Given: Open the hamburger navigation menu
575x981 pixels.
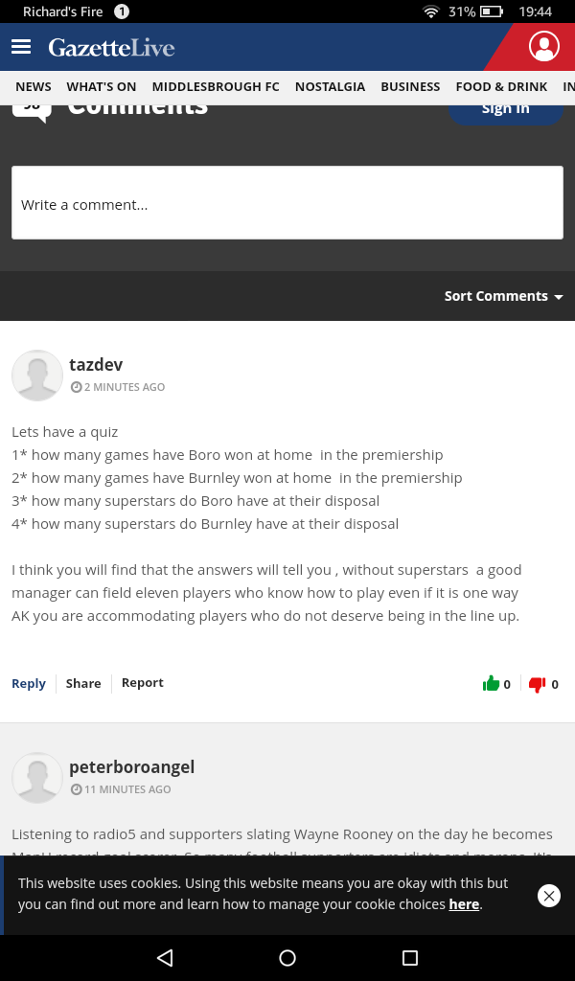Looking at the screenshot, I should (x=21, y=47).
